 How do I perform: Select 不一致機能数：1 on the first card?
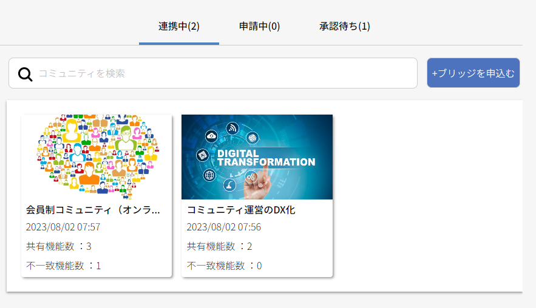(x=64, y=266)
